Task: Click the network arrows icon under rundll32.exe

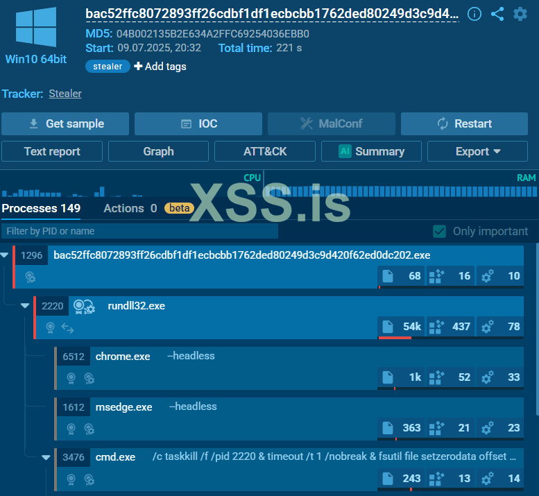Action: [68, 328]
